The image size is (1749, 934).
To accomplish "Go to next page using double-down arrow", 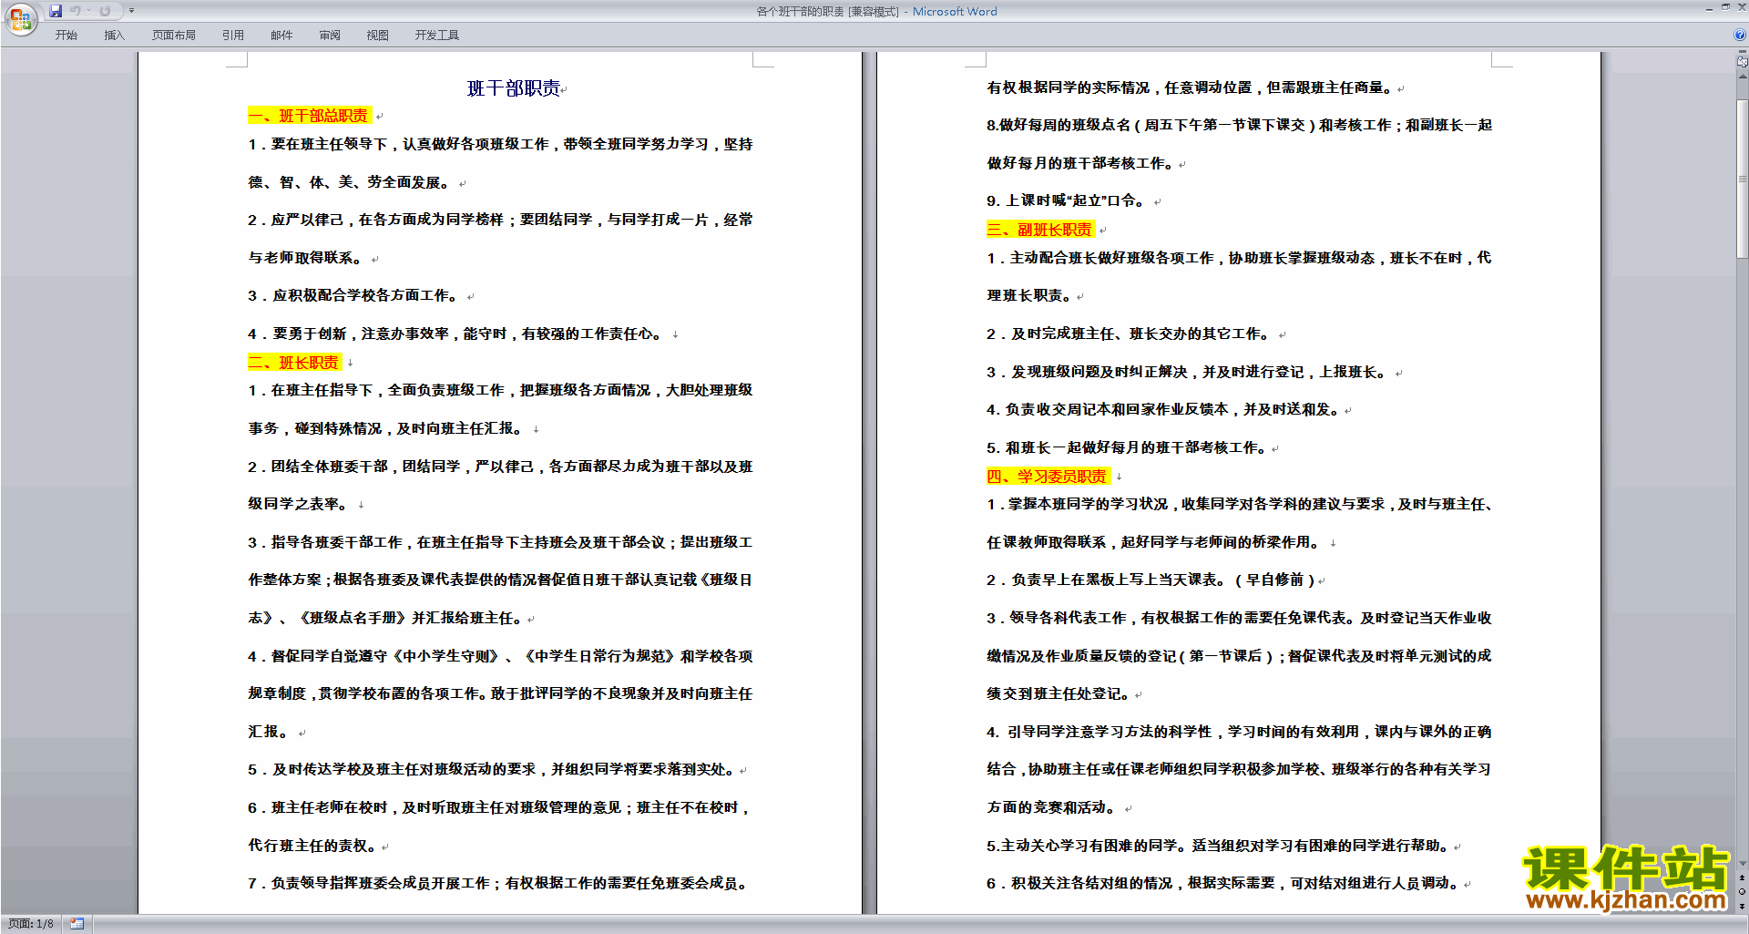I will tap(1742, 906).
